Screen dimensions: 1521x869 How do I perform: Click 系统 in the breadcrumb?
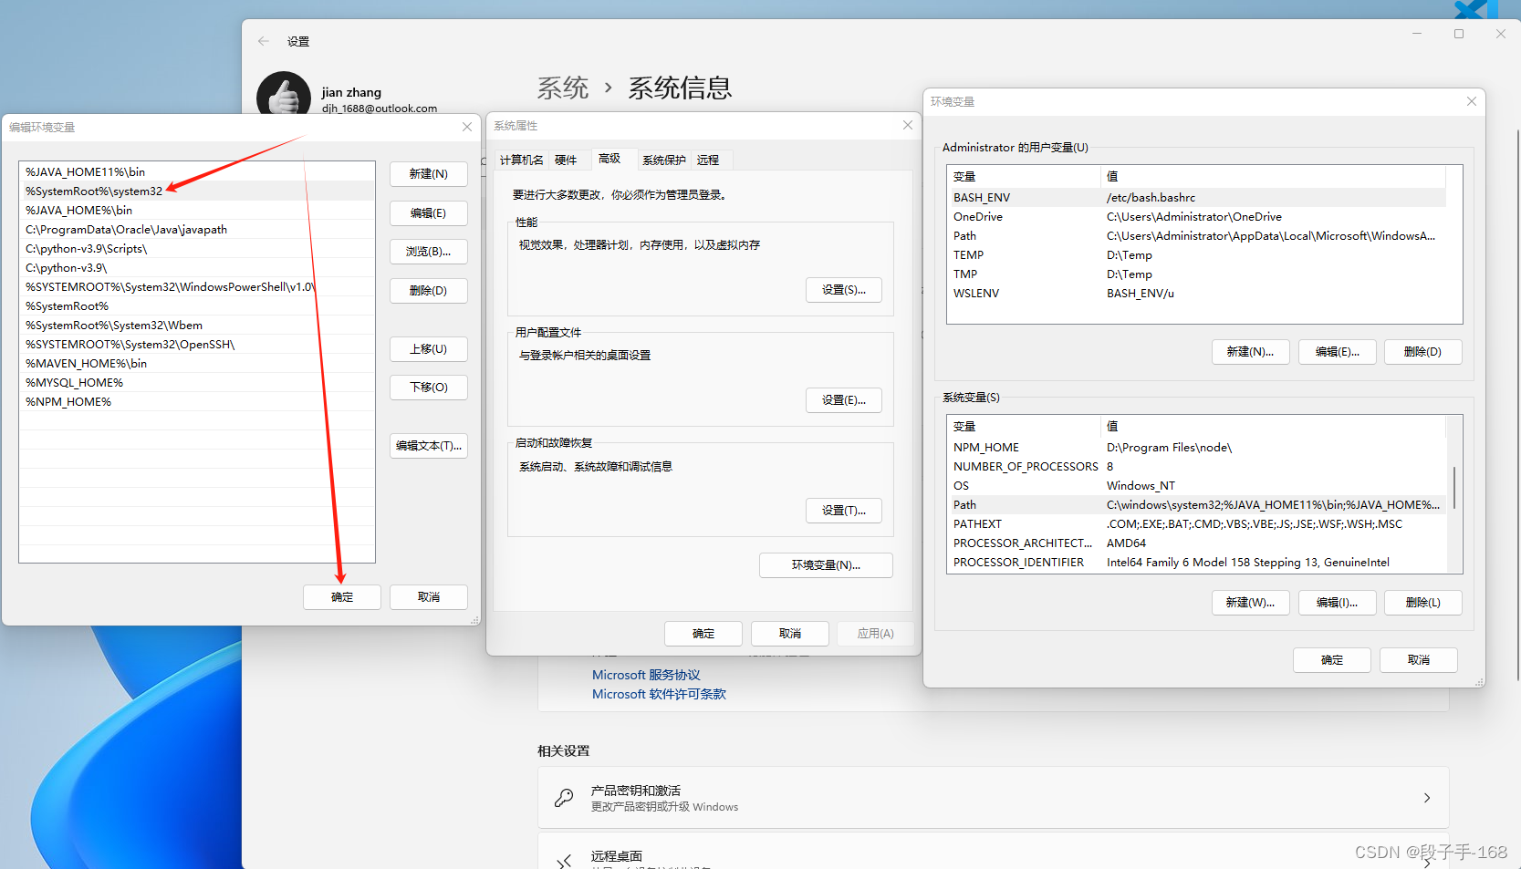pos(562,88)
